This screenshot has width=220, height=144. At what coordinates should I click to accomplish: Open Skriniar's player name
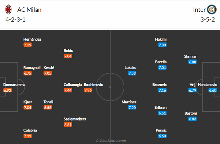190,56
